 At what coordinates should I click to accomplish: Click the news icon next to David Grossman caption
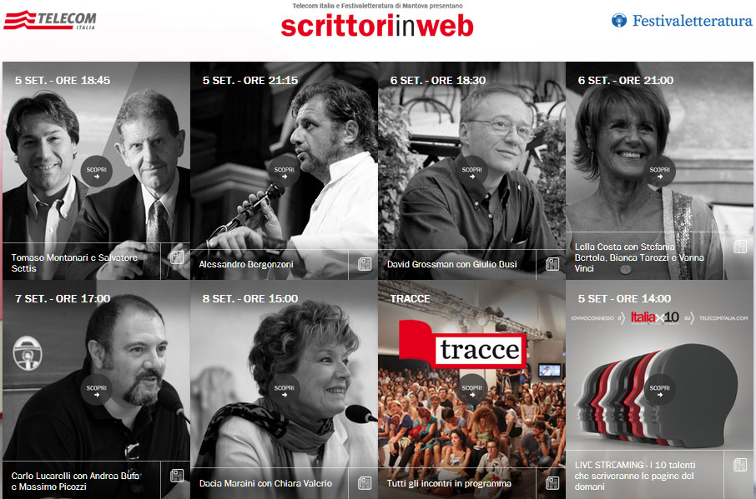coord(552,264)
